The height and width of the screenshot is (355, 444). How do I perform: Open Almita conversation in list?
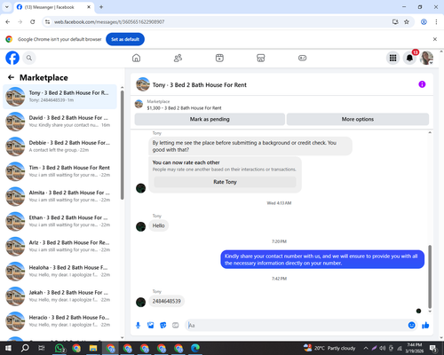(59, 196)
